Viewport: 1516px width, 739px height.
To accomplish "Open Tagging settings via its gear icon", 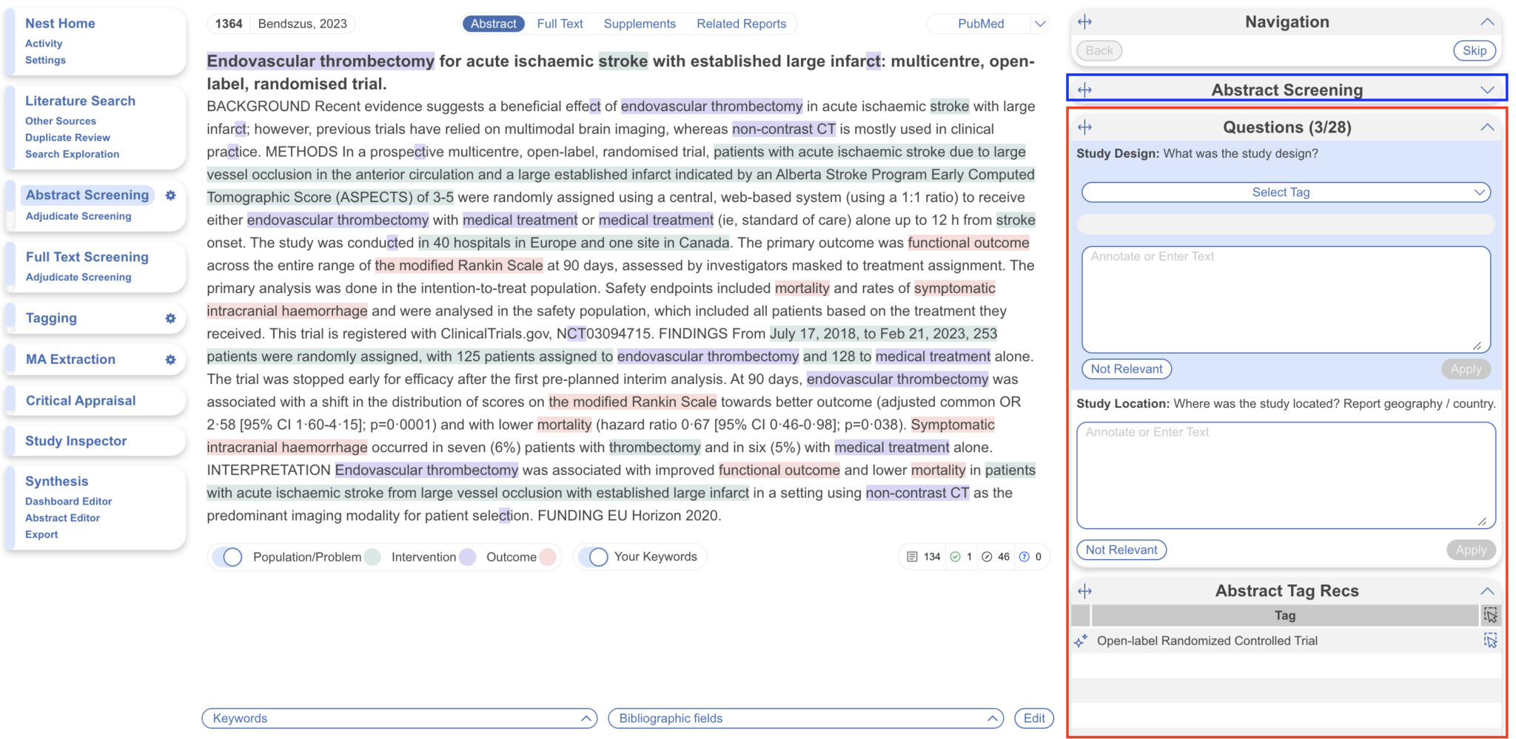I will (x=171, y=319).
